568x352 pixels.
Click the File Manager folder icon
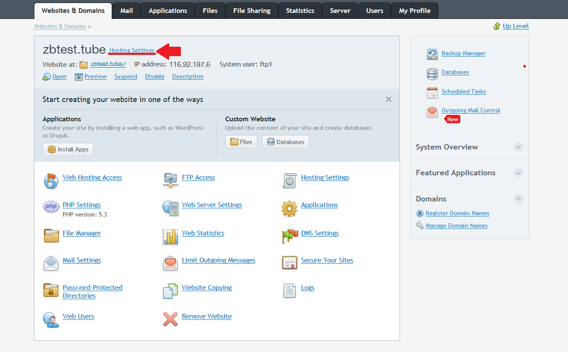51,235
